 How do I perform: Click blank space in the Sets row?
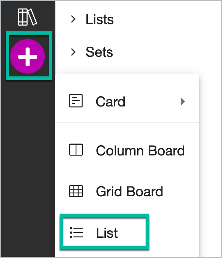tap(165, 52)
